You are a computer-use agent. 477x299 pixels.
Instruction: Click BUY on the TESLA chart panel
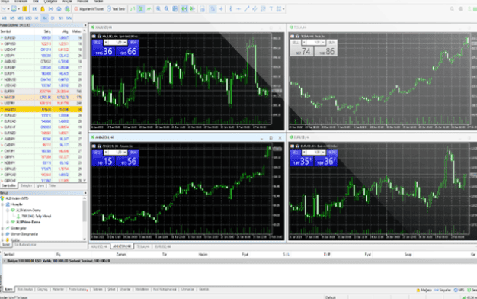pos(332,42)
